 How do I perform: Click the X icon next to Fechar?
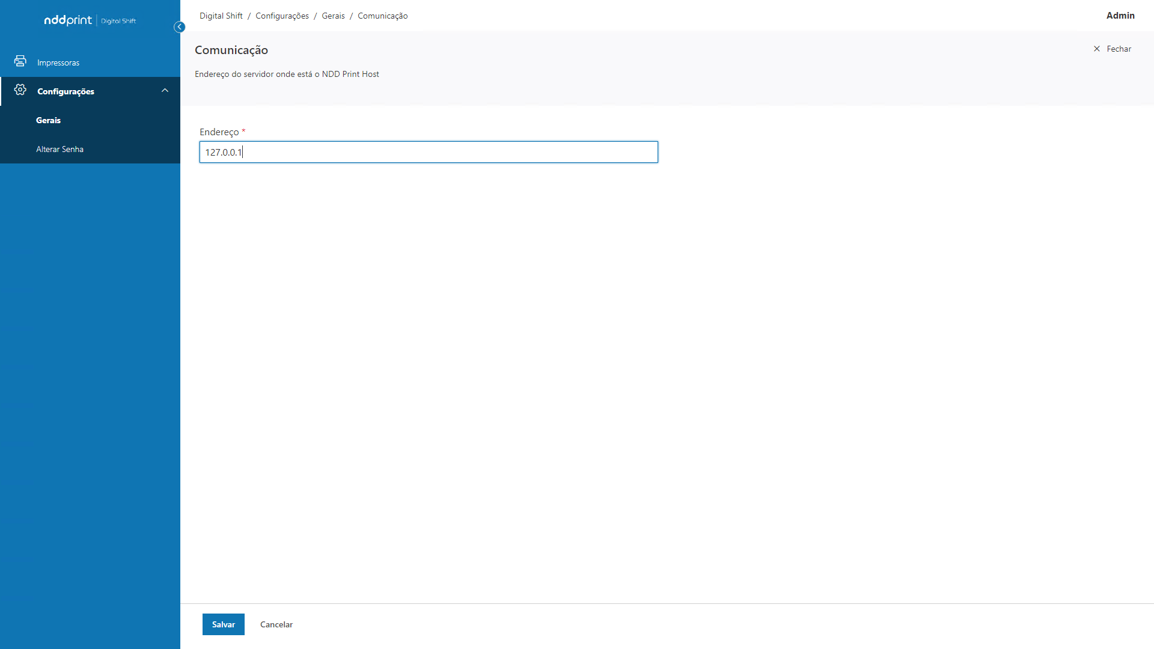tap(1097, 49)
